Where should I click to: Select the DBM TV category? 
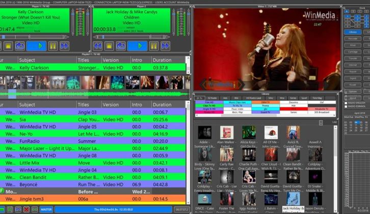[266, 102]
